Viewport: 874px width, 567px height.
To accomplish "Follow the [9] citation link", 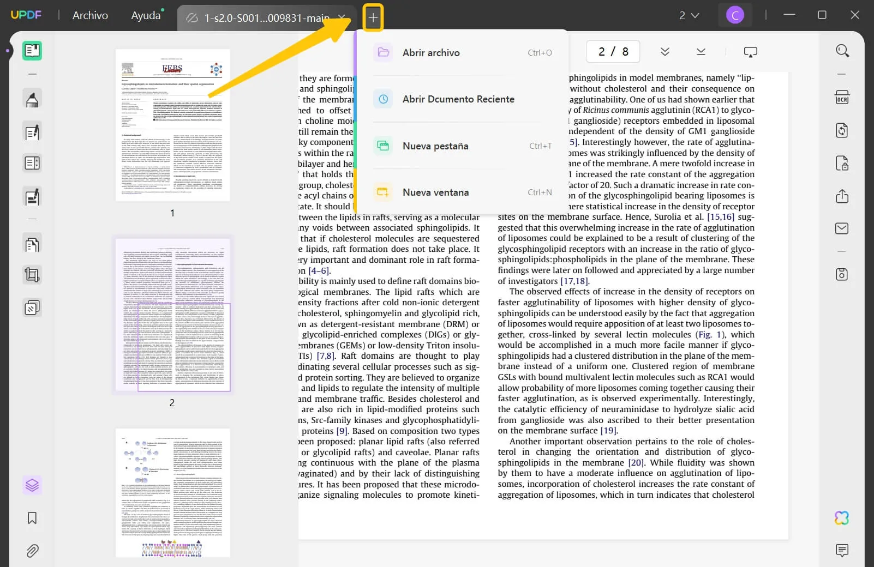I will [x=342, y=431].
